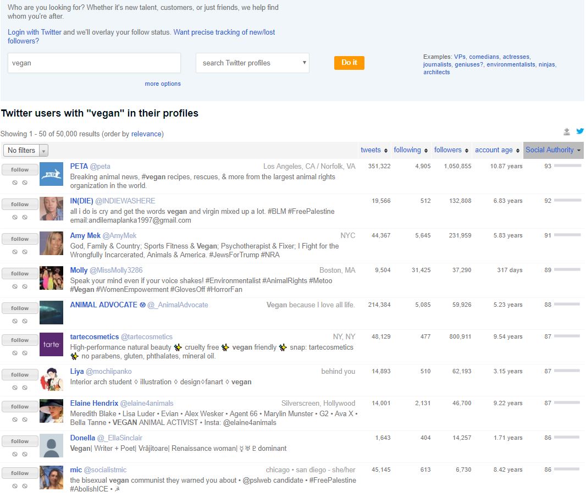The image size is (586, 497).
Task: Click the Login with Twitter link
Action: (35, 32)
